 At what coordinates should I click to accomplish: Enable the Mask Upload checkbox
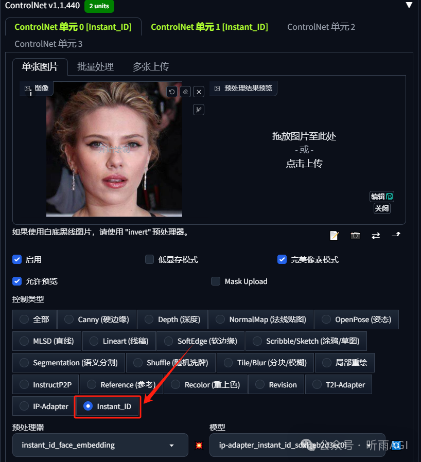(x=216, y=281)
